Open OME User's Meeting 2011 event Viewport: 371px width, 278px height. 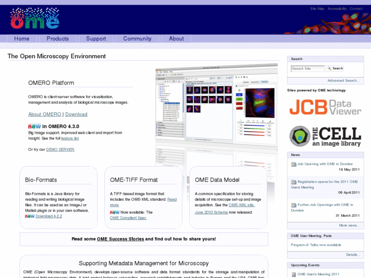pos(318,274)
